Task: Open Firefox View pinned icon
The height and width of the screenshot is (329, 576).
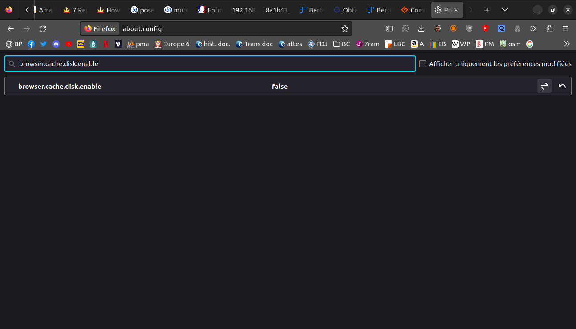Action: point(9,10)
